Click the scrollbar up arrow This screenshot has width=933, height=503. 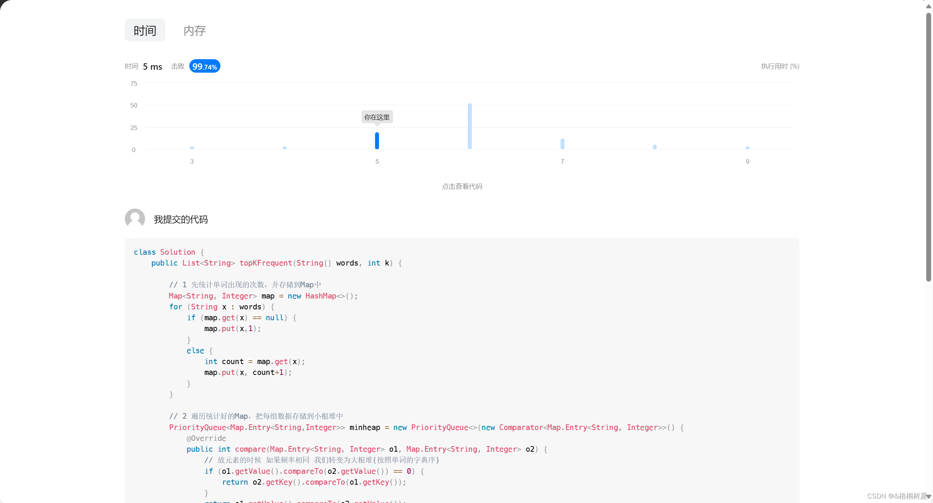(929, 6)
